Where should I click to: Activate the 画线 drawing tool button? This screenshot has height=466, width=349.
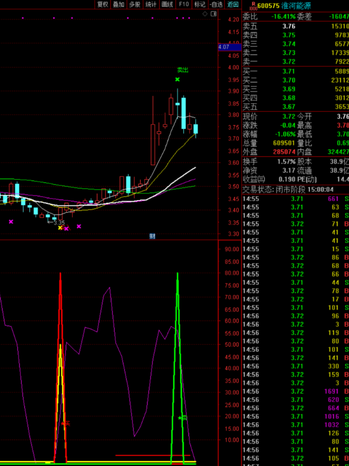[x=167, y=4]
